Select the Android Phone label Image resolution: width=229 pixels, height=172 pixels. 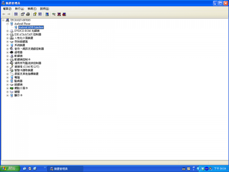pyautogui.click(x=22, y=24)
